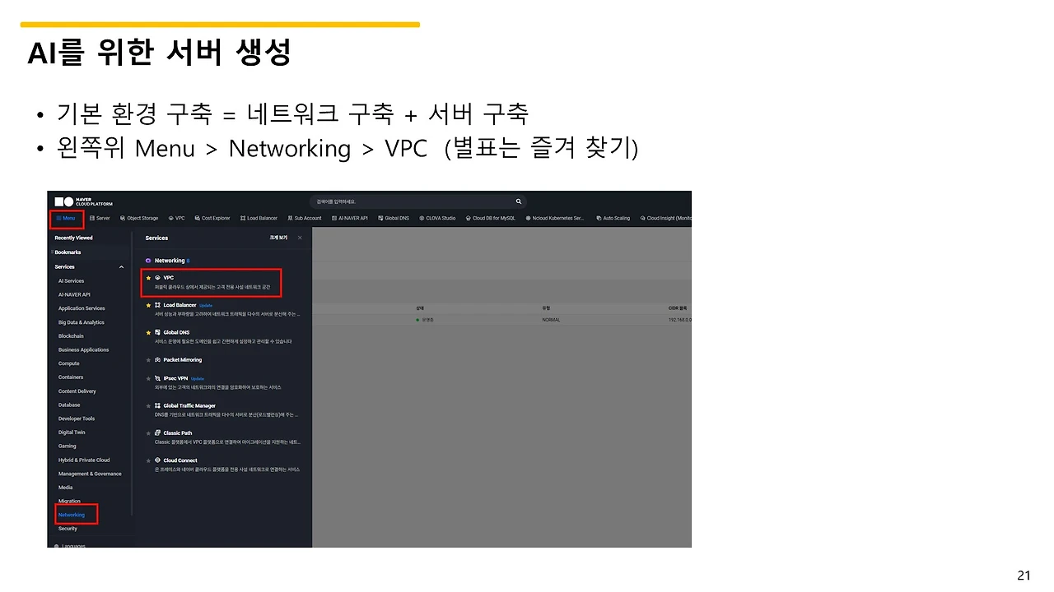Click NORMAL cell in background table
The width and height of the screenshot is (1054, 592).
click(x=551, y=319)
